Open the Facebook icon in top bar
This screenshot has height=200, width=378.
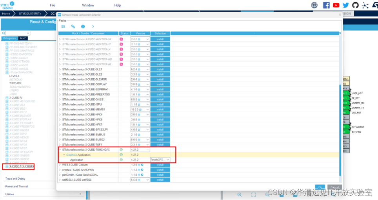[326, 5]
